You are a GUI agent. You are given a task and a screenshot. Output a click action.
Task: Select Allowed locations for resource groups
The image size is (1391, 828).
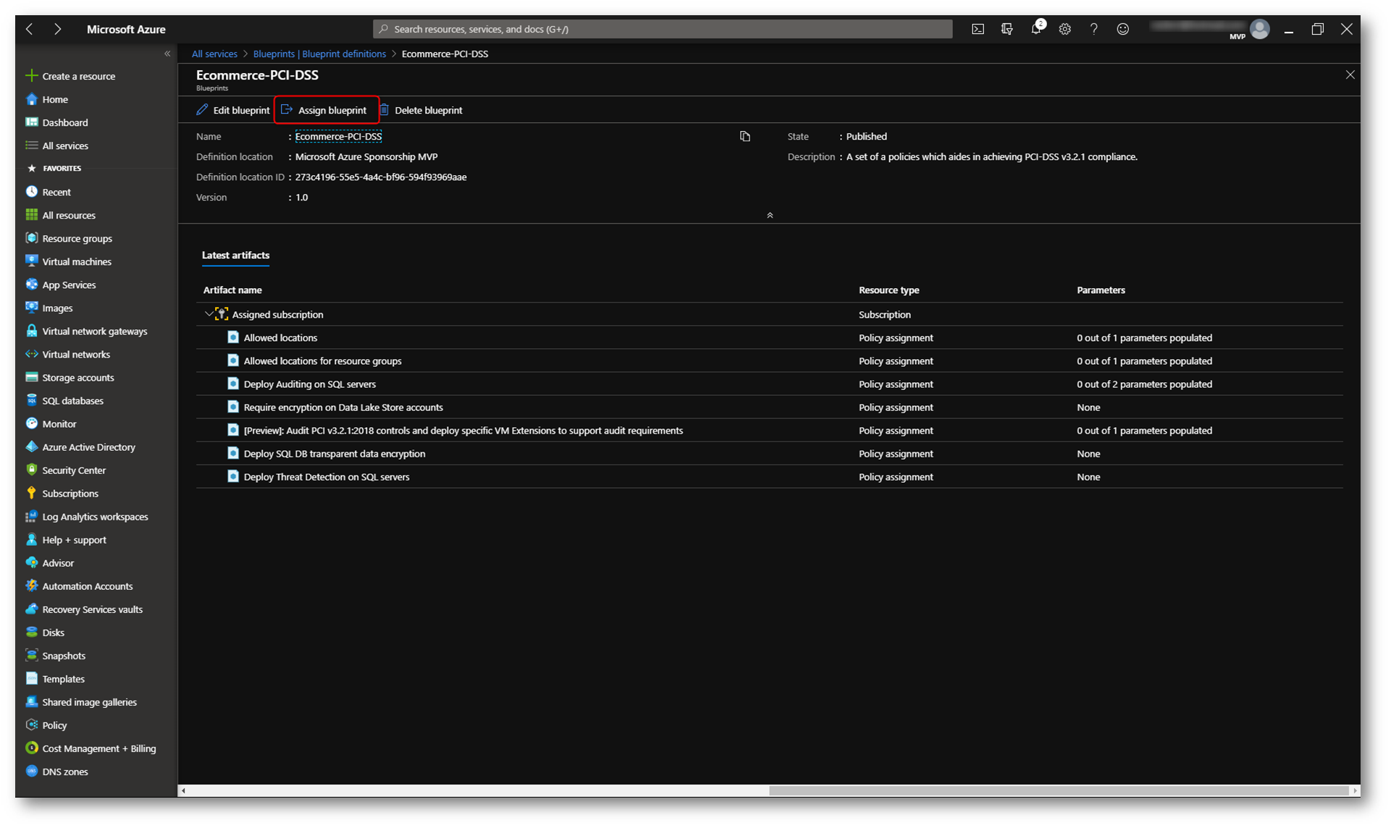(322, 360)
